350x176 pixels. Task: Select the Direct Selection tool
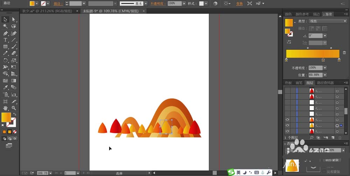14,19
